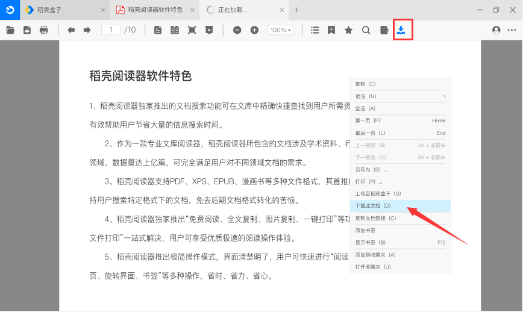This screenshot has height=312, width=523.
Task: Close the 正在加载 tab
Action: coord(282,10)
